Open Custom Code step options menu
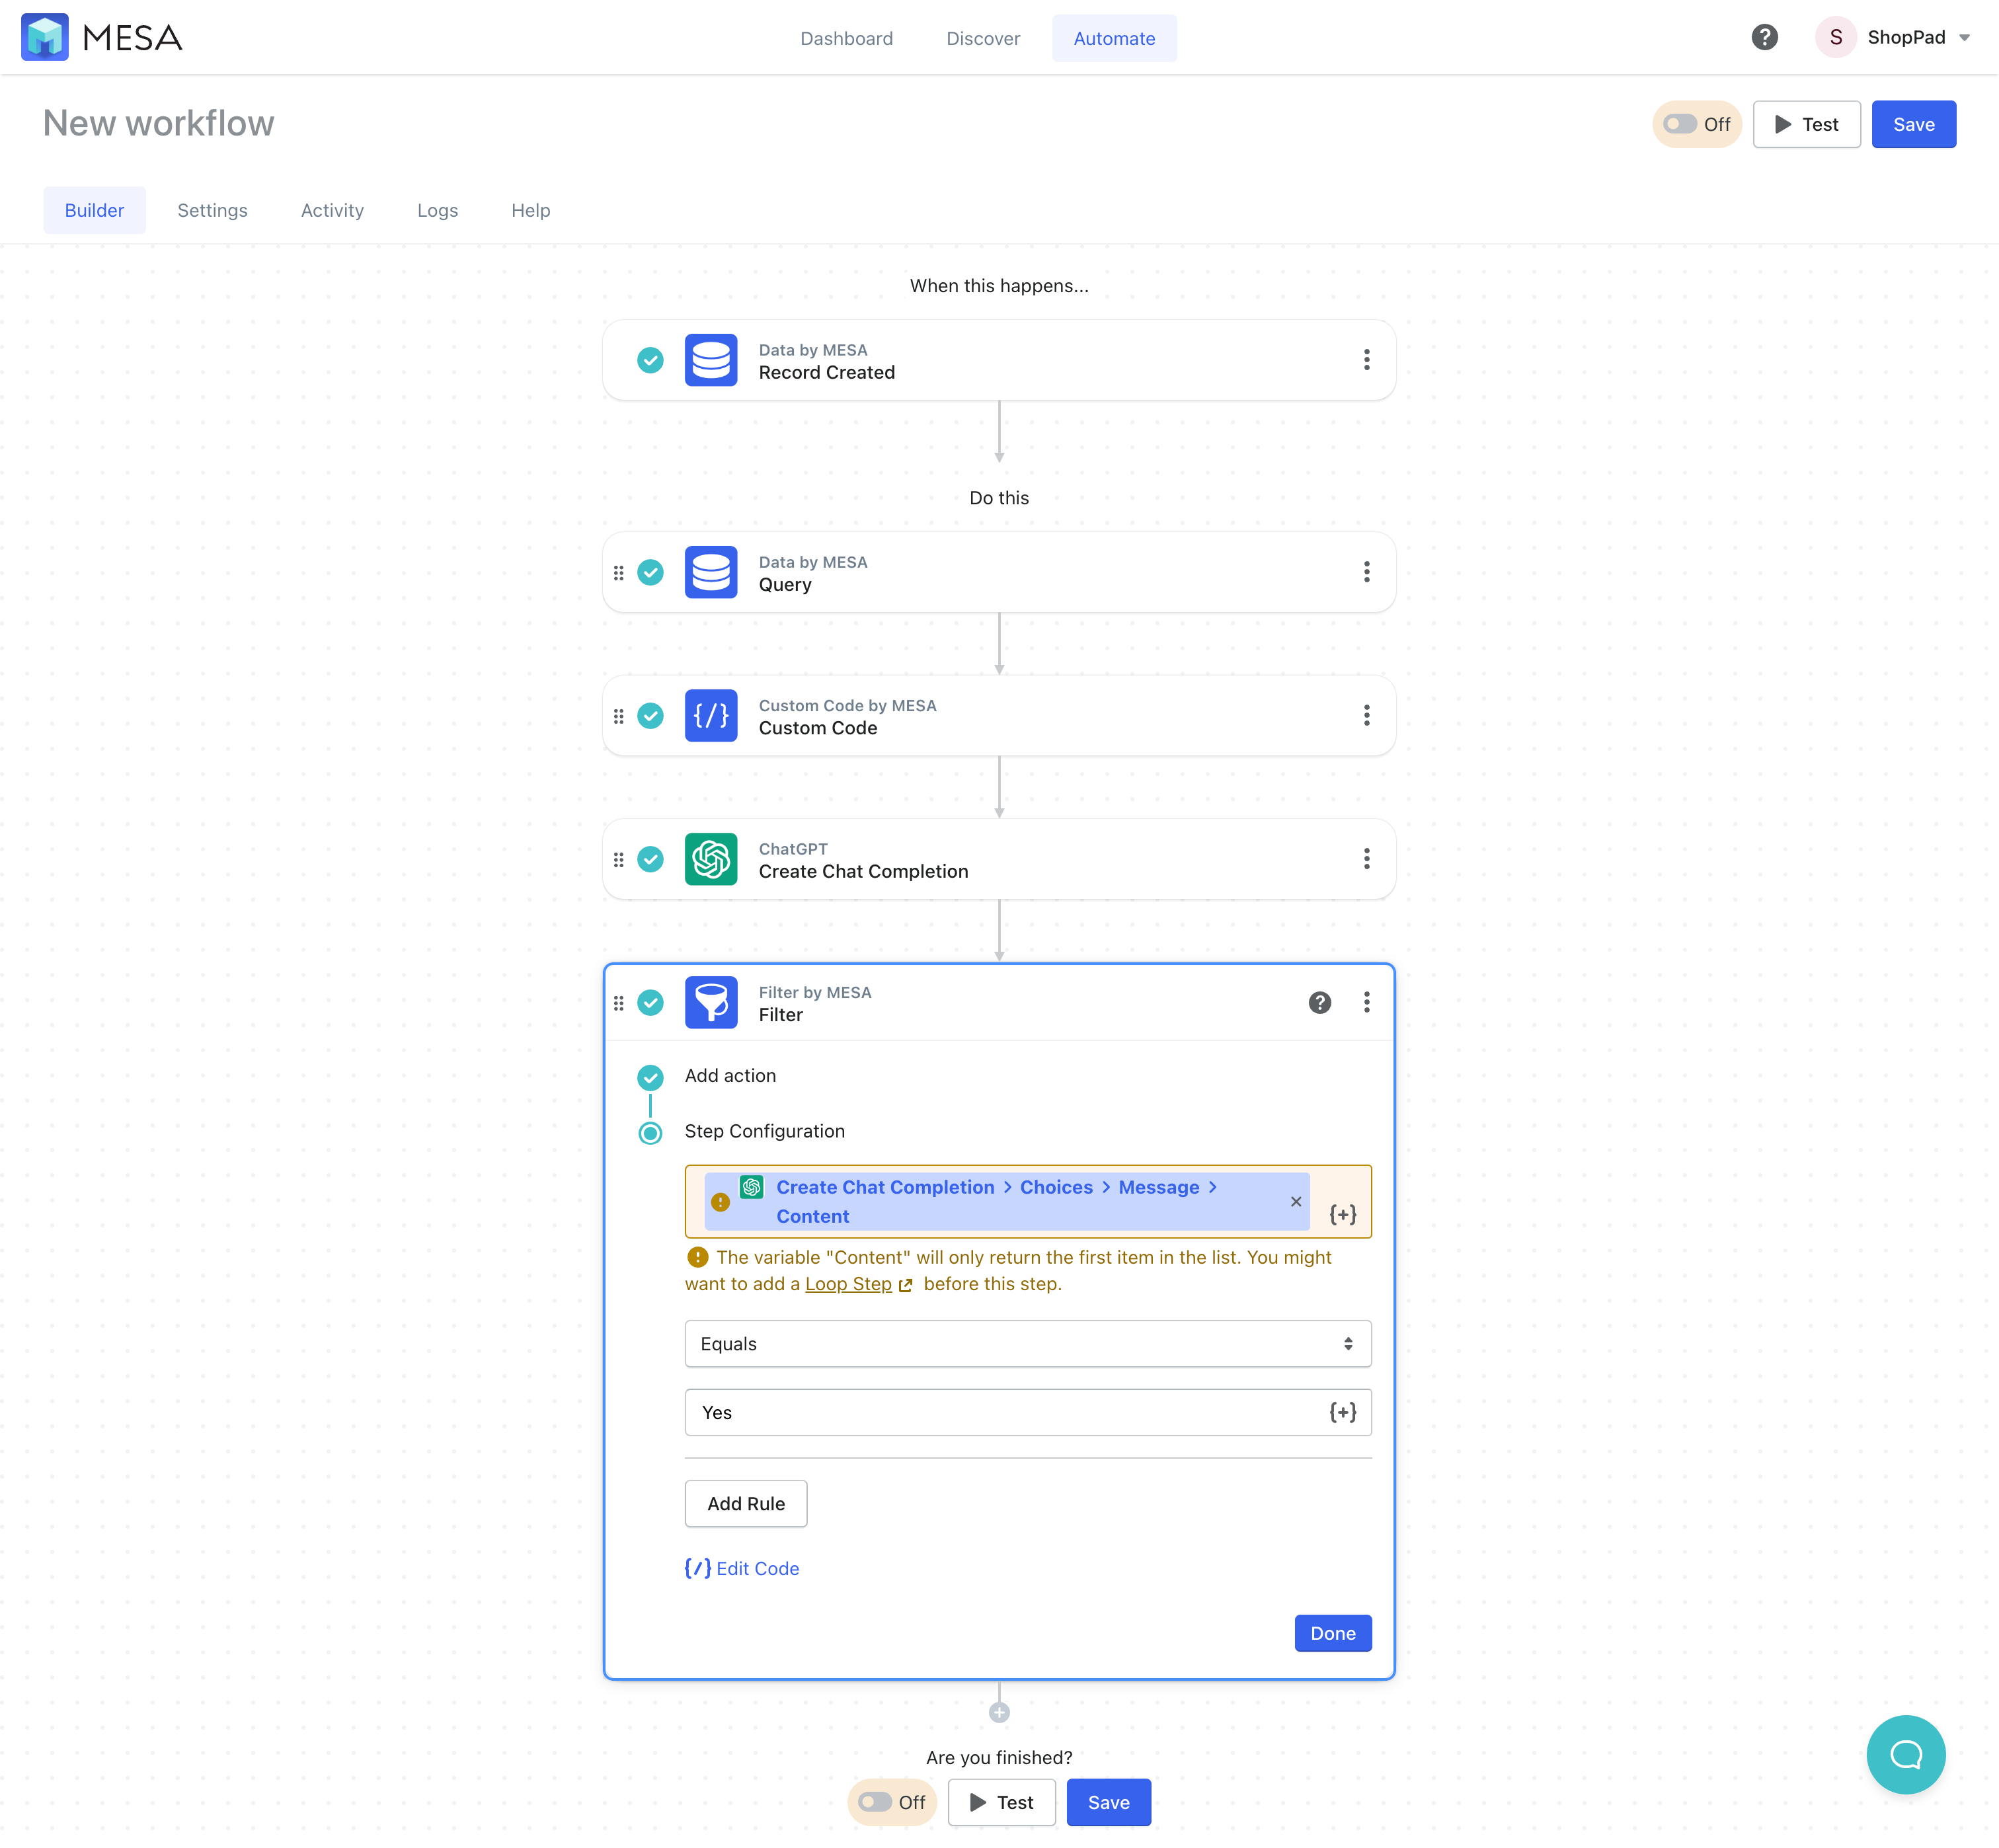 click(x=1366, y=715)
